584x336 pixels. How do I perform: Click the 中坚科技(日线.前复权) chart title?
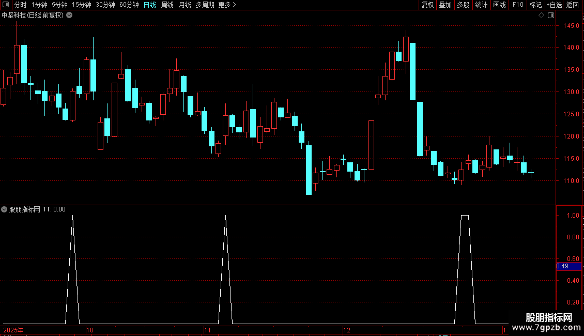33,16
